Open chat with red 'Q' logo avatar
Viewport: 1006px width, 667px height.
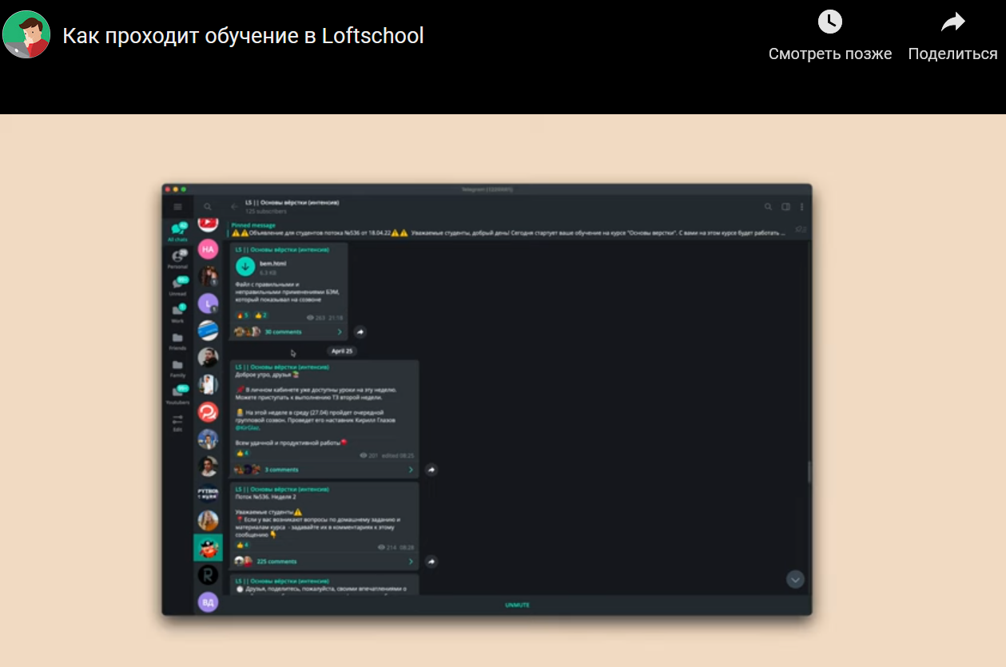point(208,412)
